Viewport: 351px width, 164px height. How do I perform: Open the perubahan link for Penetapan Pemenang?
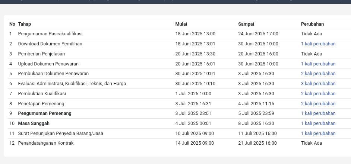[x=318, y=104]
